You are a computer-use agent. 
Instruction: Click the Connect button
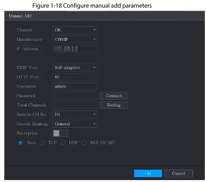[x=114, y=96]
